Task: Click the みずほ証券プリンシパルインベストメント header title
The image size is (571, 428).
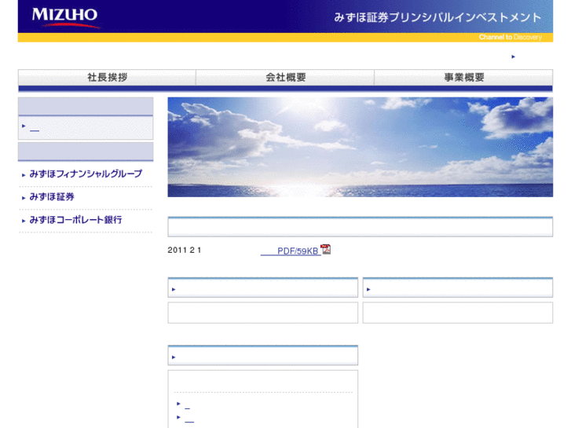Action: point(437,17)
